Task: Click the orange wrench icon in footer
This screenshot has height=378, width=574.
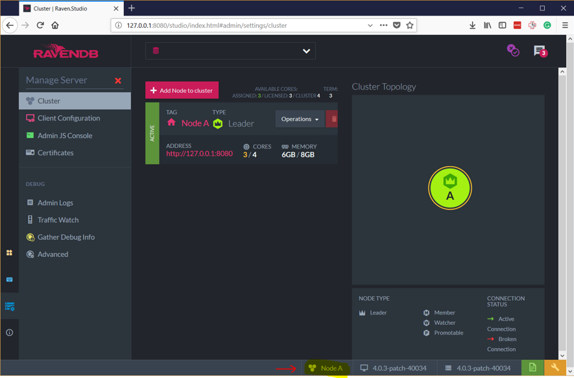Action: point(555,368)
